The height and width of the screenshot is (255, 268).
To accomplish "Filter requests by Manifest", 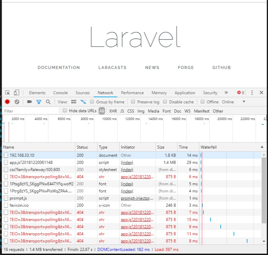I will 202,111.
